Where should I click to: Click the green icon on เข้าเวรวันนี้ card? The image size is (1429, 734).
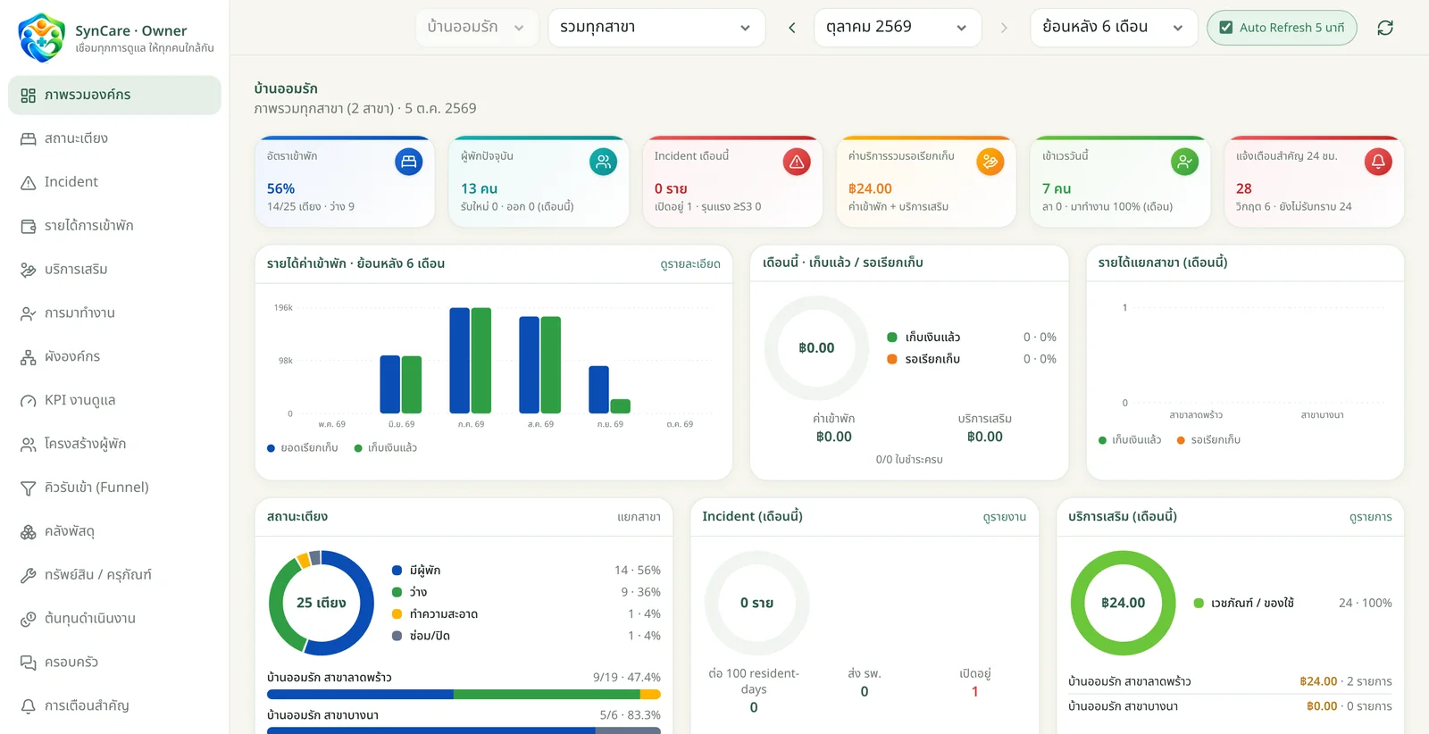coord(1184,162)
